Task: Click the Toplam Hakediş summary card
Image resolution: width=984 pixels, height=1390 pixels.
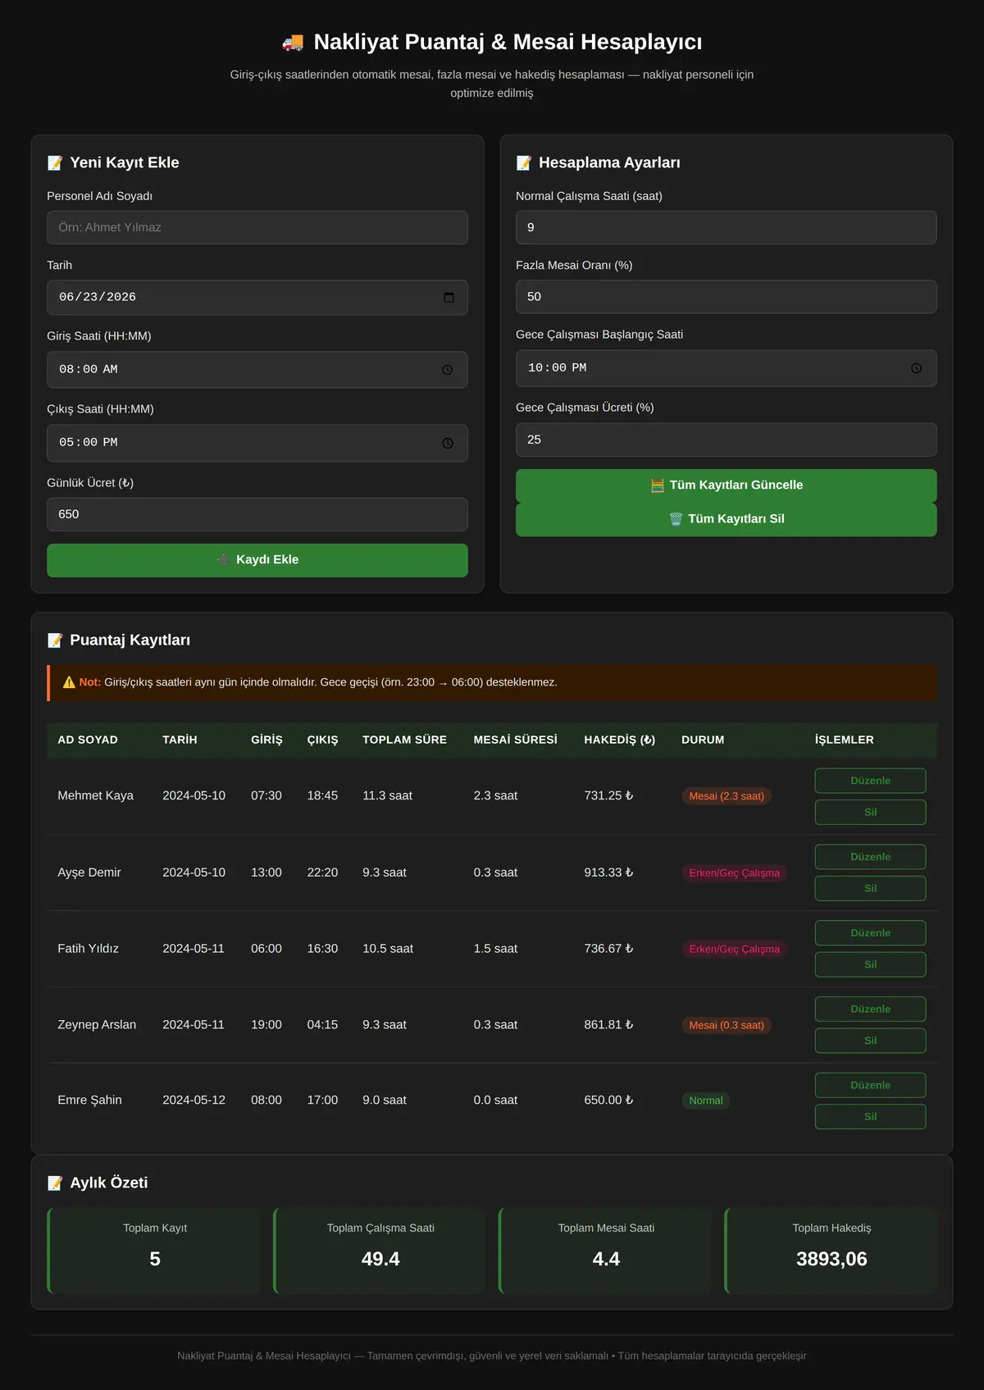Action: point(831,1251)
